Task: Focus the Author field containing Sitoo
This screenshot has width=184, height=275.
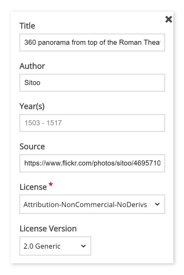Action: coord(92,83)
